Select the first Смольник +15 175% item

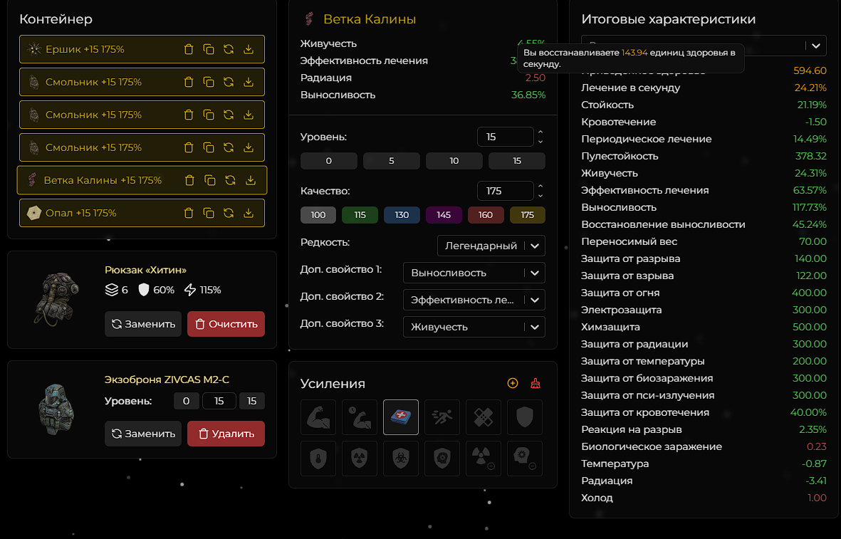[93, 82]
